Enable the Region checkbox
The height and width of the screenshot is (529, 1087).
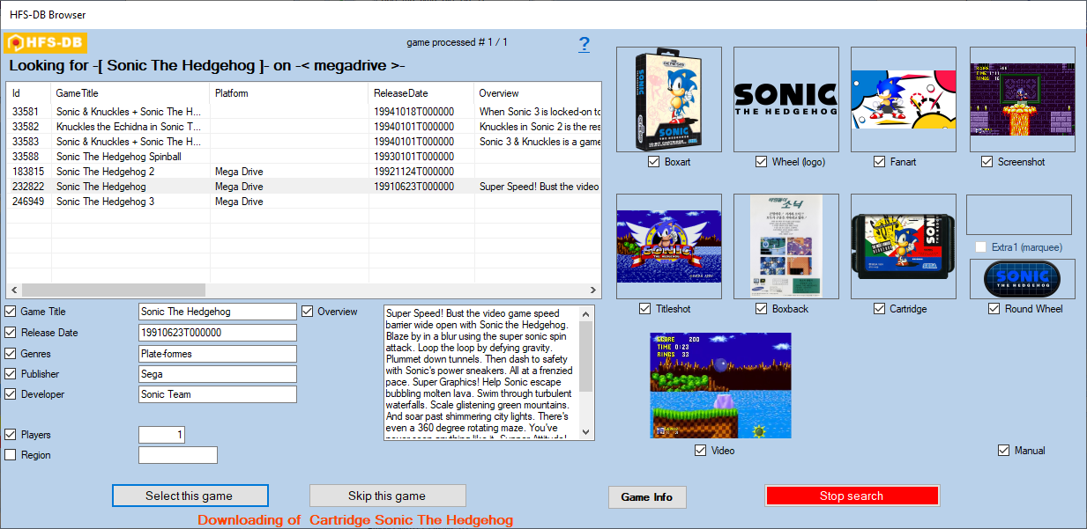[x=11, y=455]
